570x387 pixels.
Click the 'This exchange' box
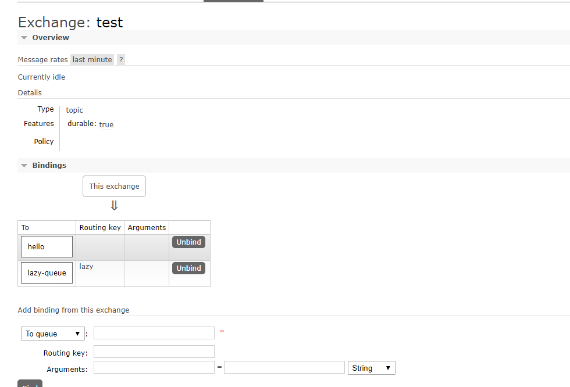(x=114, y=187)
